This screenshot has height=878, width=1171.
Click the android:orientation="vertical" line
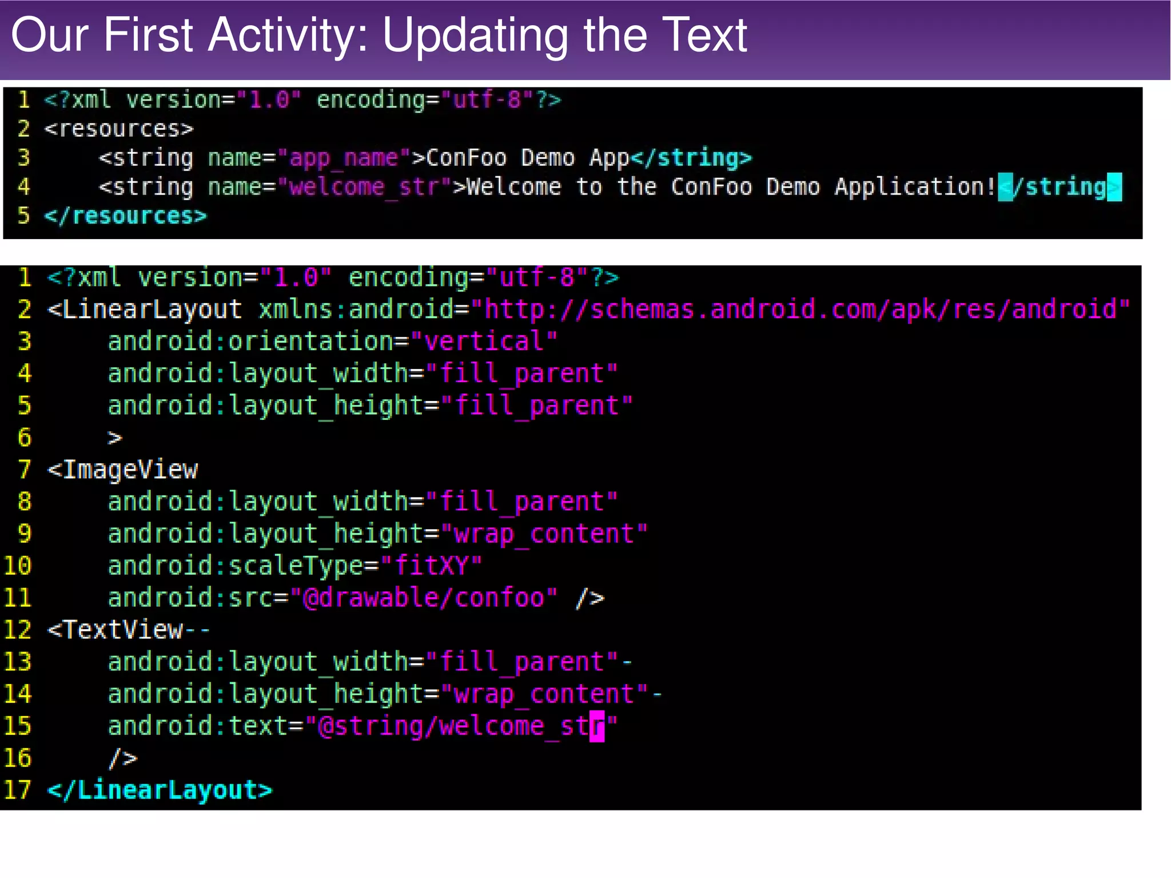click(x=332, y=341)
